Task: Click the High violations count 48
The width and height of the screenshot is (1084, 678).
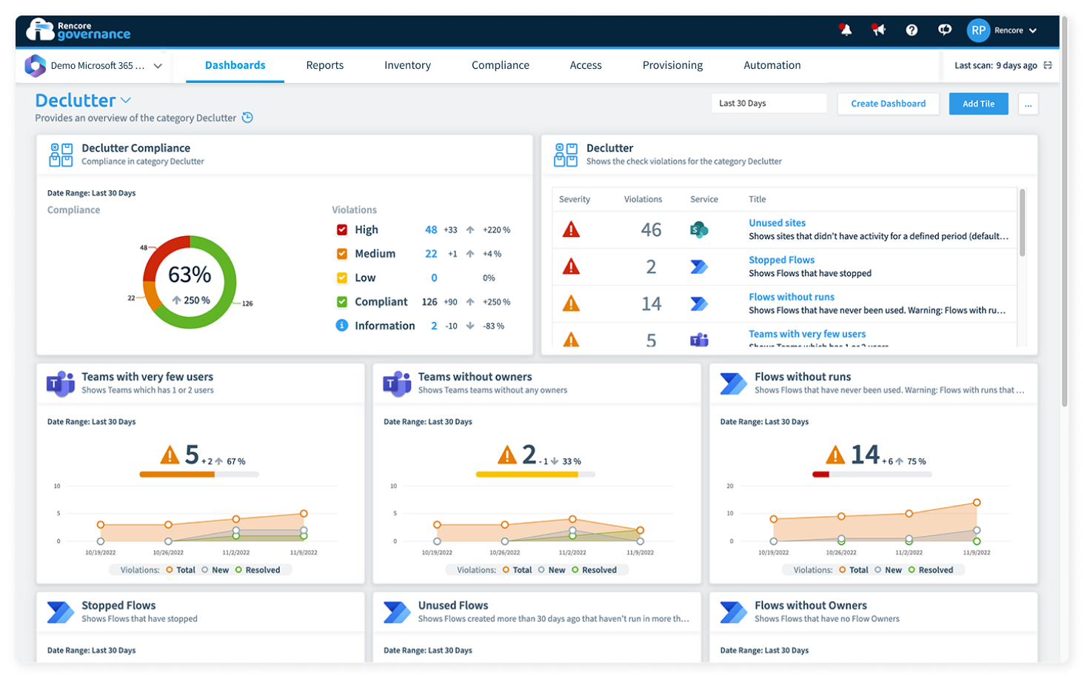Action: coord(431,229)
